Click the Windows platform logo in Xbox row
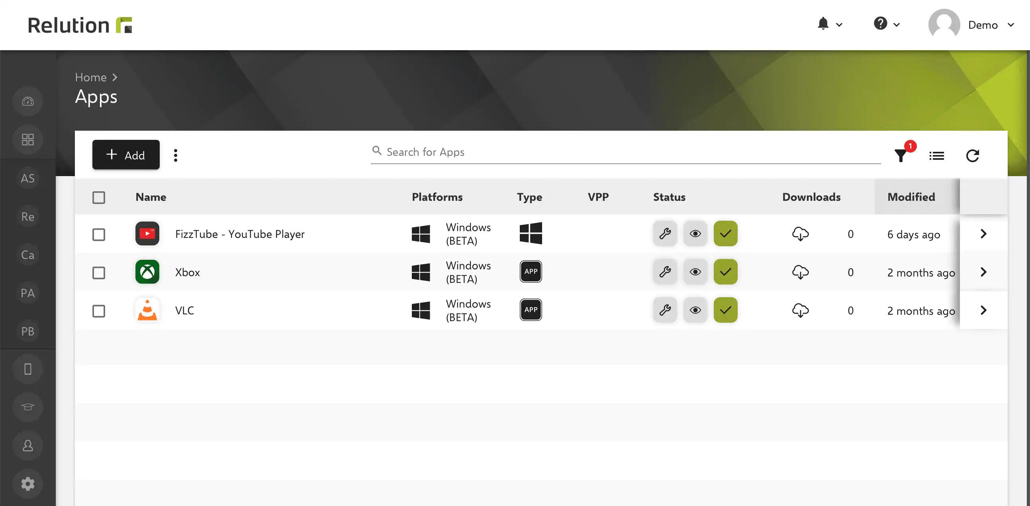Screen dimensions: 1030x506 pos(421,273)
